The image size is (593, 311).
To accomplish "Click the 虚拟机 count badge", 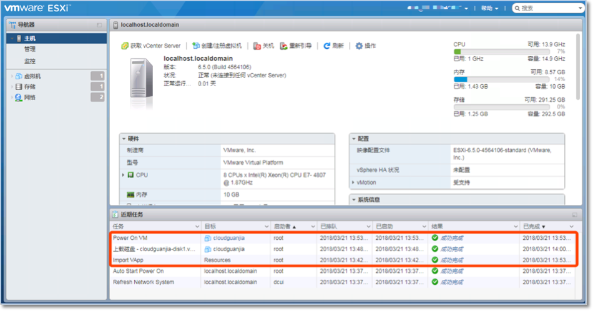I will (x=97, y=76).
